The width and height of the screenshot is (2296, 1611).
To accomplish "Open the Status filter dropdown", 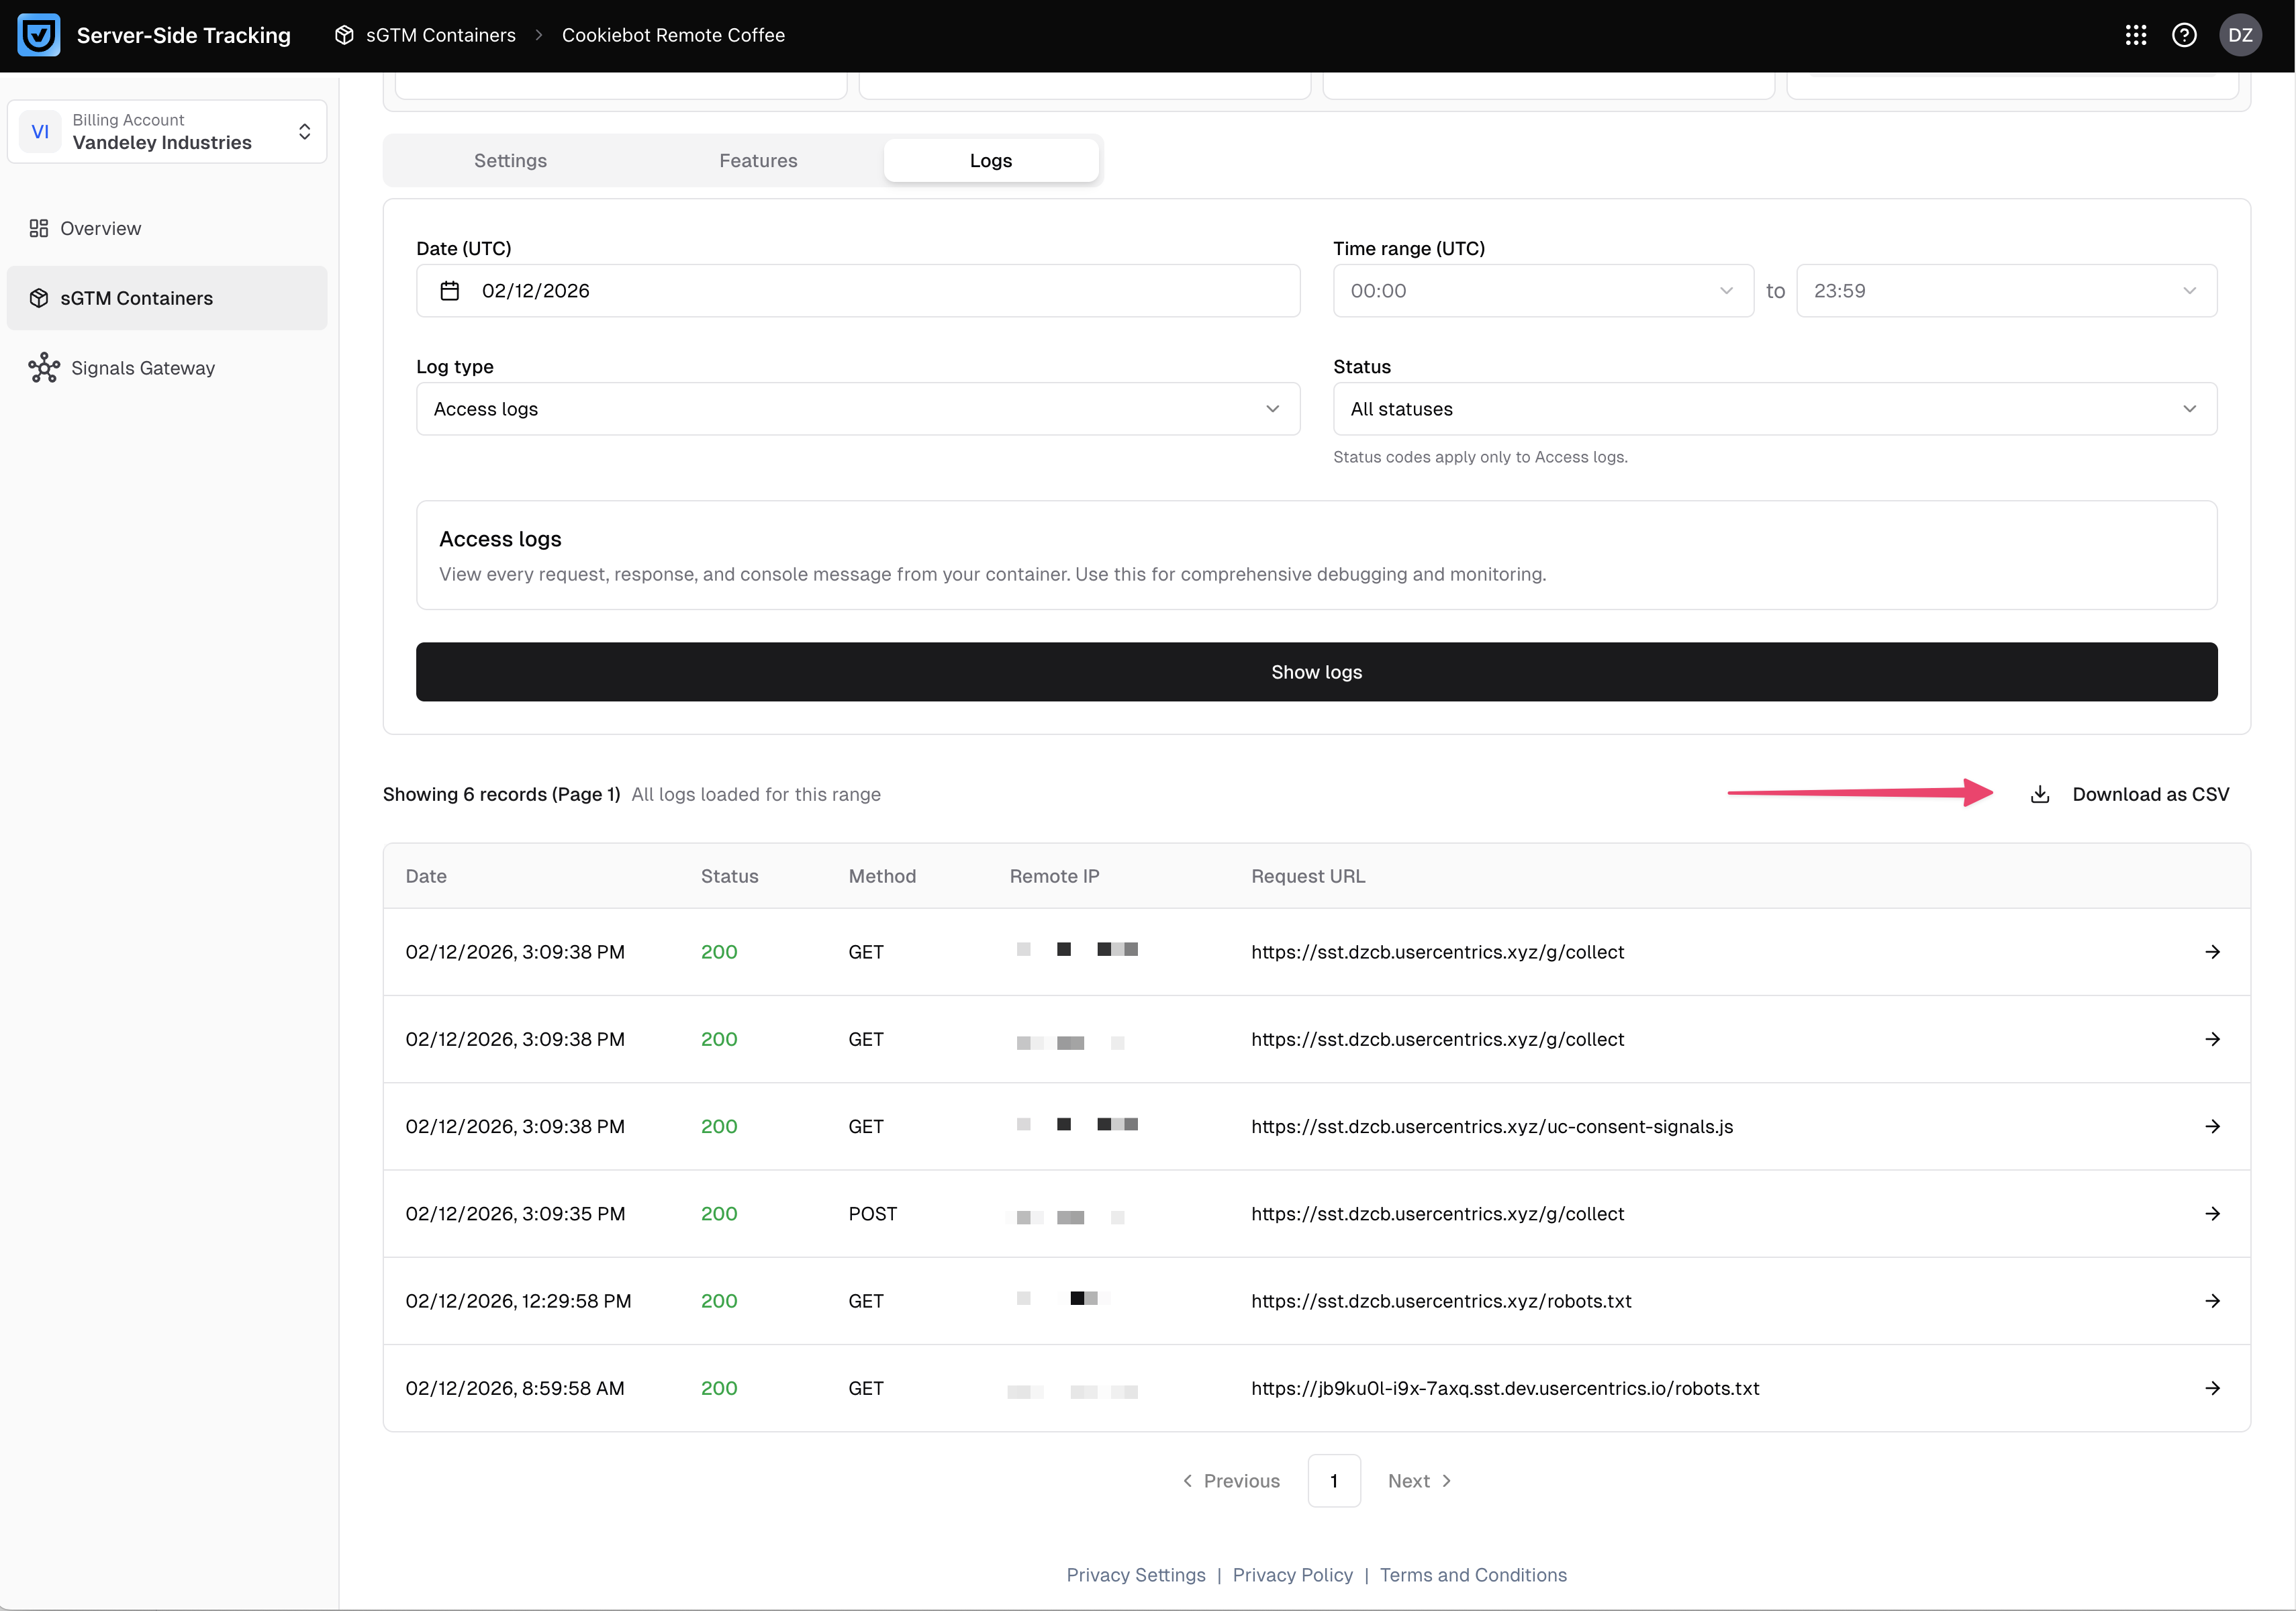I will tap(1774, 409).
